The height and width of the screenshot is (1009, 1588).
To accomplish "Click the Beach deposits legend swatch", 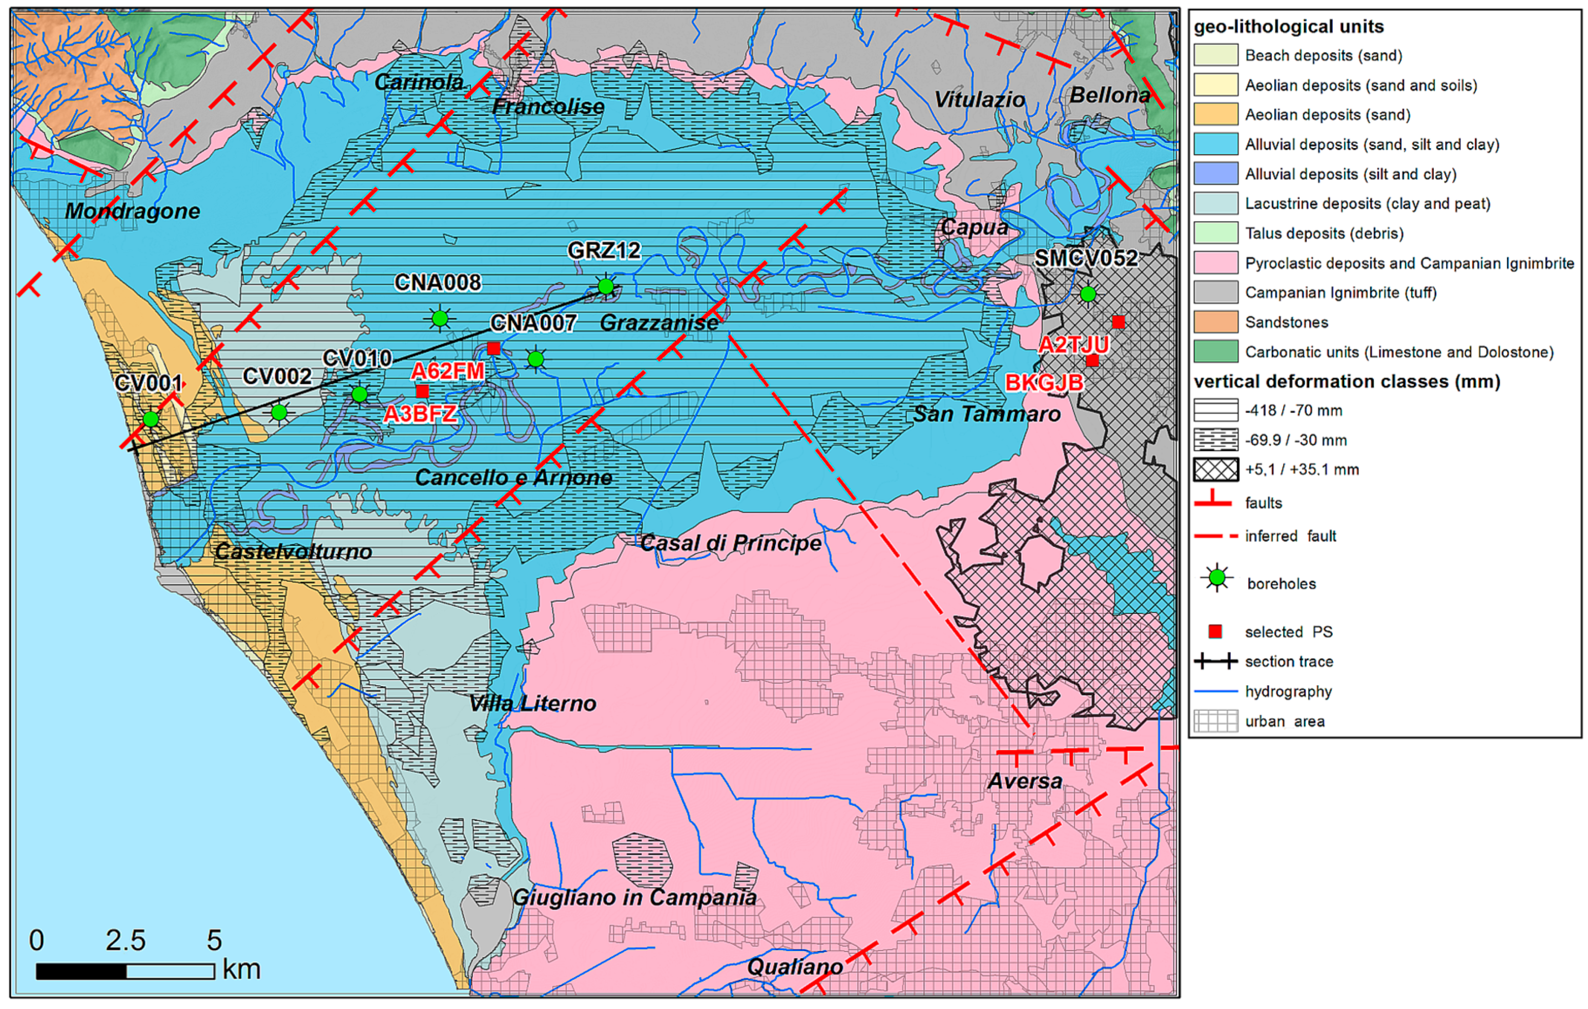I will [1215, 55].
